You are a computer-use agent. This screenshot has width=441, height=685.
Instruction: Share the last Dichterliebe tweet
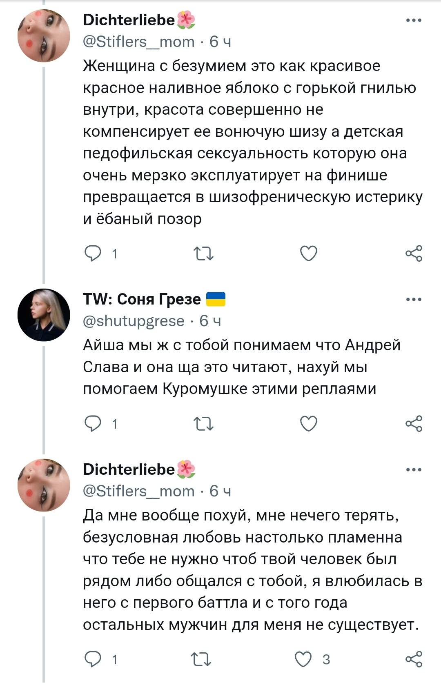click(x=414, y=659)
